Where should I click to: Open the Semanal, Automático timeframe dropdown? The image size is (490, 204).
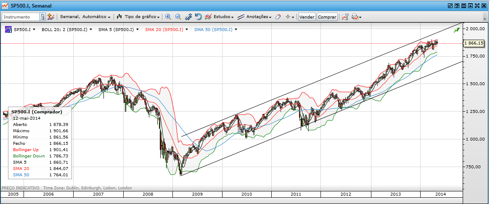point(85,17)
